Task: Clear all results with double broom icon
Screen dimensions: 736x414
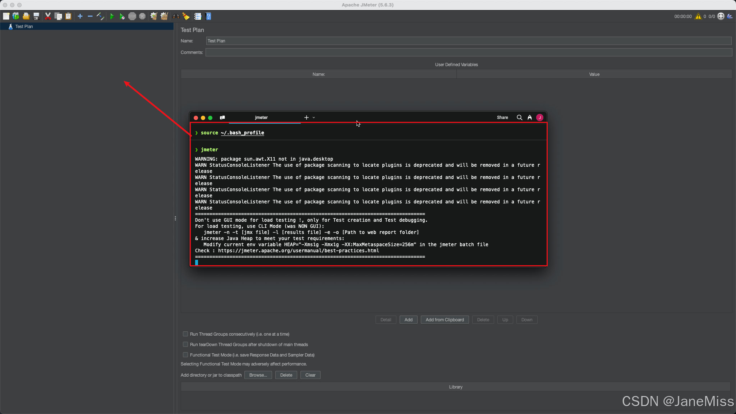Action: pyautogui.click(x=164, y=16)
